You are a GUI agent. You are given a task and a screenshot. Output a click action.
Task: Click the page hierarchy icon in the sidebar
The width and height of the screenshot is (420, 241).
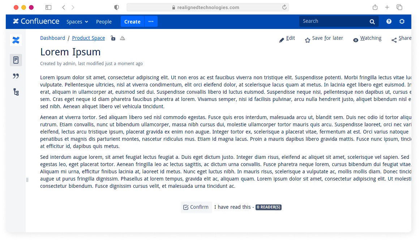(16, 92)
